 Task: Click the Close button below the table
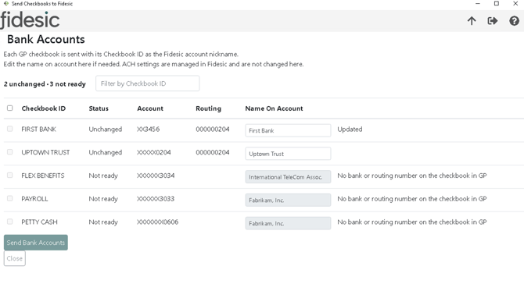tap(15, 258)
